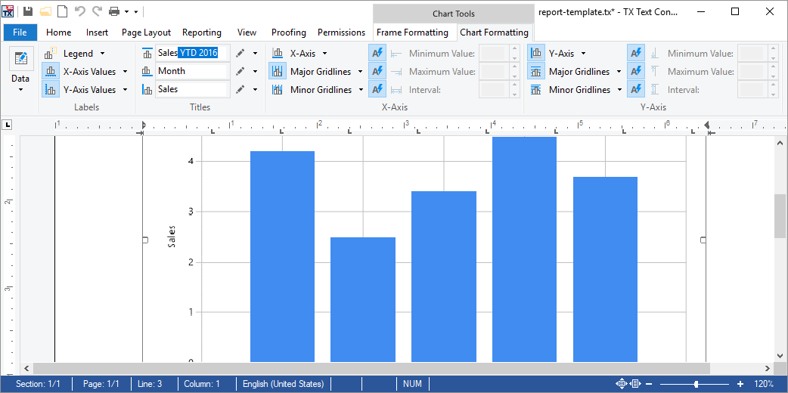Open dropdown next to chart title pencil
The image size is (788, 393).
click(x=256, y=53)
